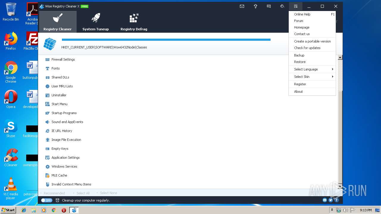Choose Online Help from the menu

tap(312, 14)
